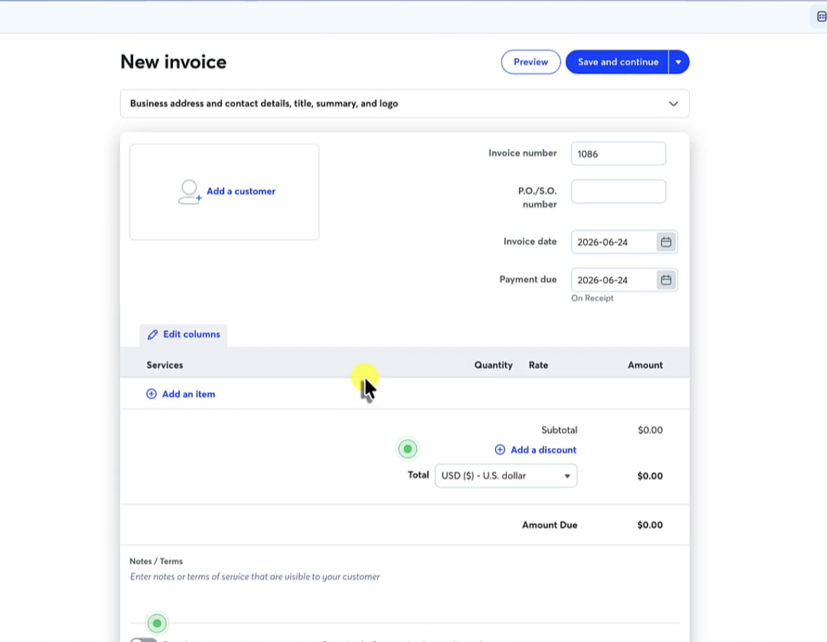Click Save and continue

click(617, 62)
